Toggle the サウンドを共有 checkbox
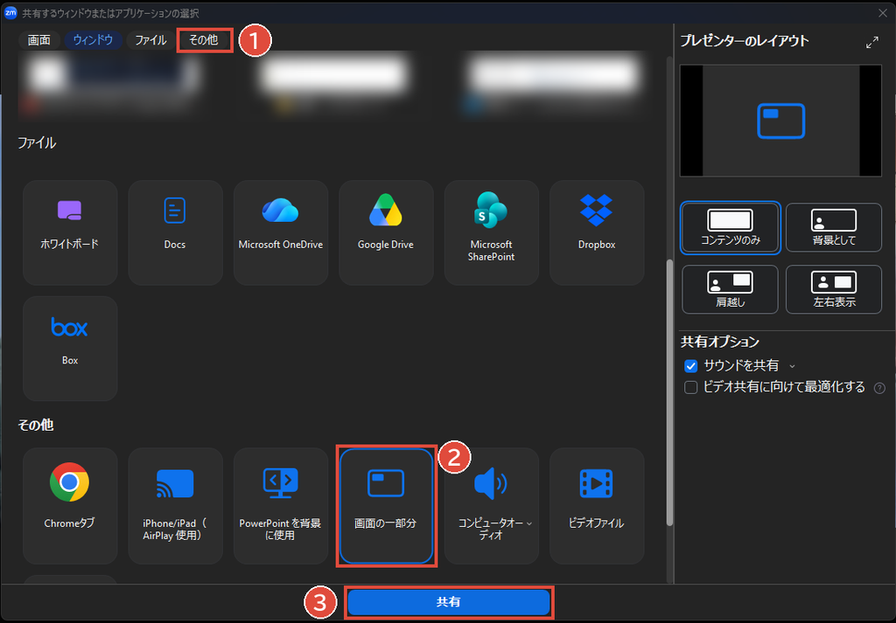The image size is (896, 623). pos(691,366)
